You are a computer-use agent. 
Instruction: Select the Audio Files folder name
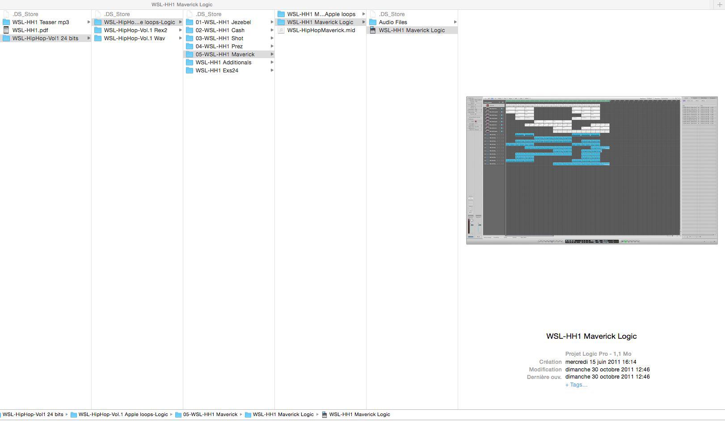pos(393,22)
